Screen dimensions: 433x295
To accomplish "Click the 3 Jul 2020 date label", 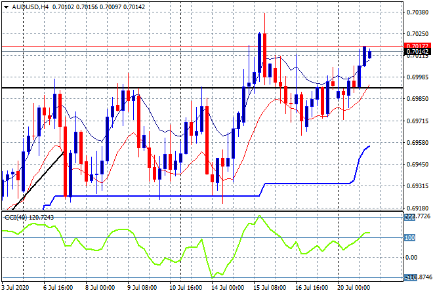I will pos(15,288).
